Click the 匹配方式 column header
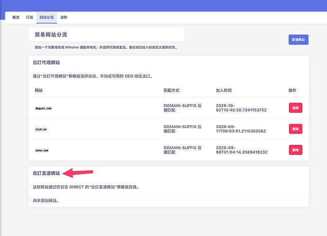 tap(172, 90)
